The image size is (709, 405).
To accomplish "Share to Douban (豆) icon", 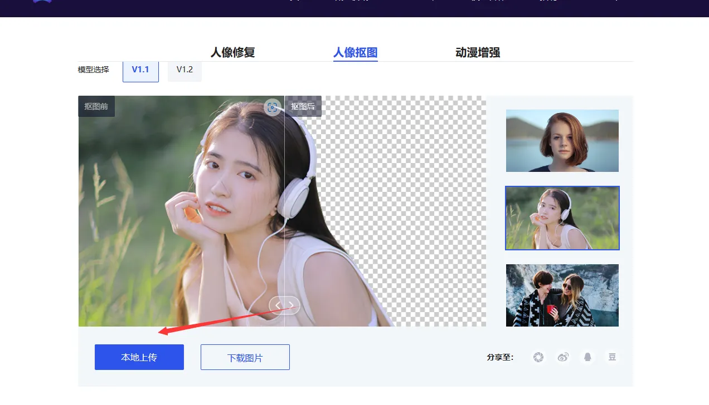I will click(x=612, y=357).
